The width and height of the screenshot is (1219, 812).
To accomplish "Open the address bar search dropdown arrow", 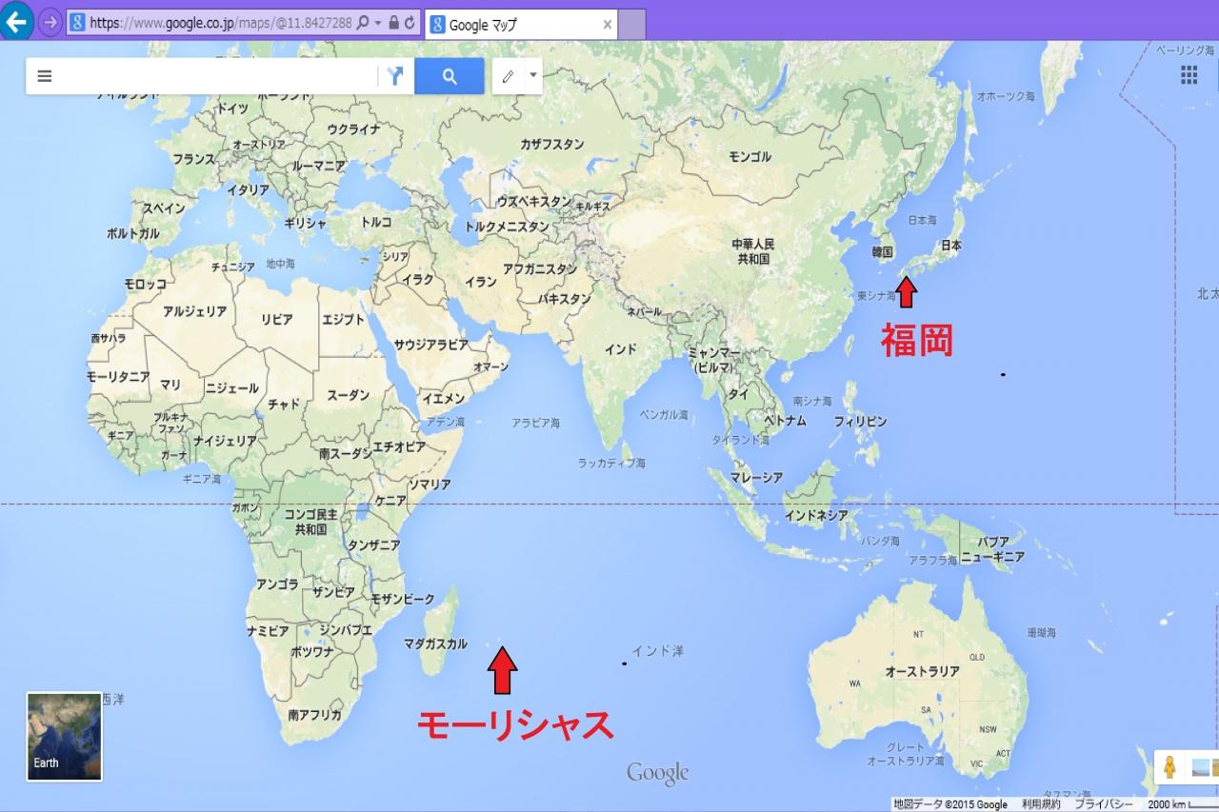I will pyautogui.click(x=378, y=23).
